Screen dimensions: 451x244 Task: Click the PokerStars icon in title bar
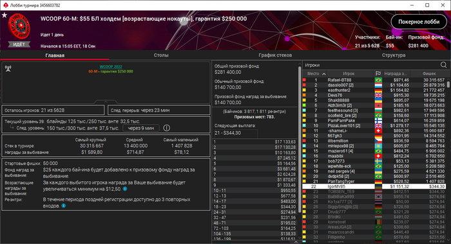click(x=5, y=5)
